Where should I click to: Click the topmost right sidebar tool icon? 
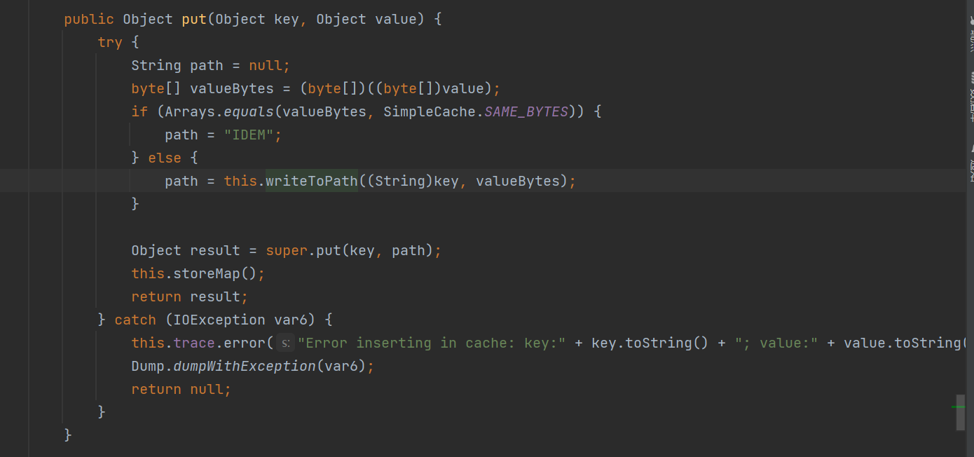coord(972,20)
